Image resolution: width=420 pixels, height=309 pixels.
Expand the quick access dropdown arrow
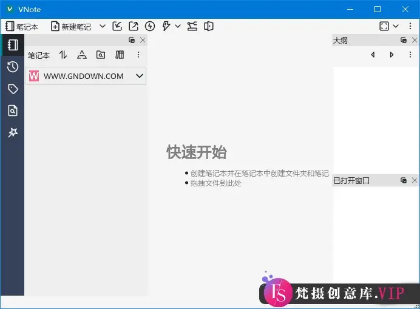178,26
